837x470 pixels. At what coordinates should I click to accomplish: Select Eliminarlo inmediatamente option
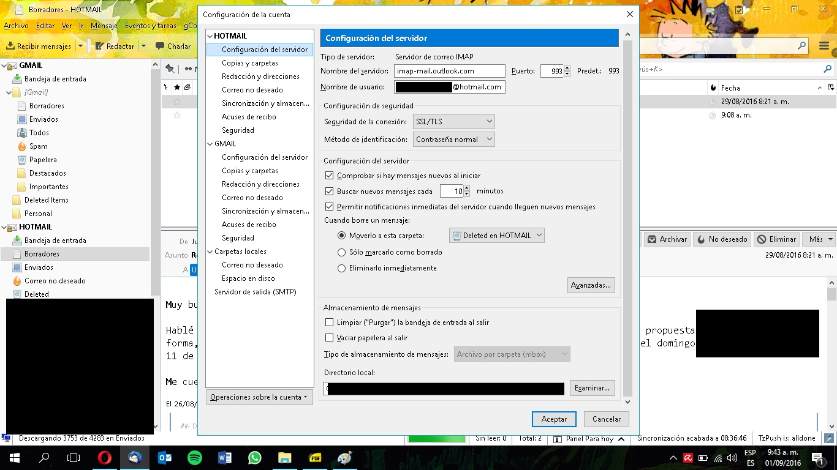click(x=342, y=268)
